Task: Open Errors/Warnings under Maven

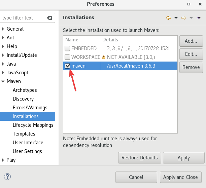Action: point(30,108)
